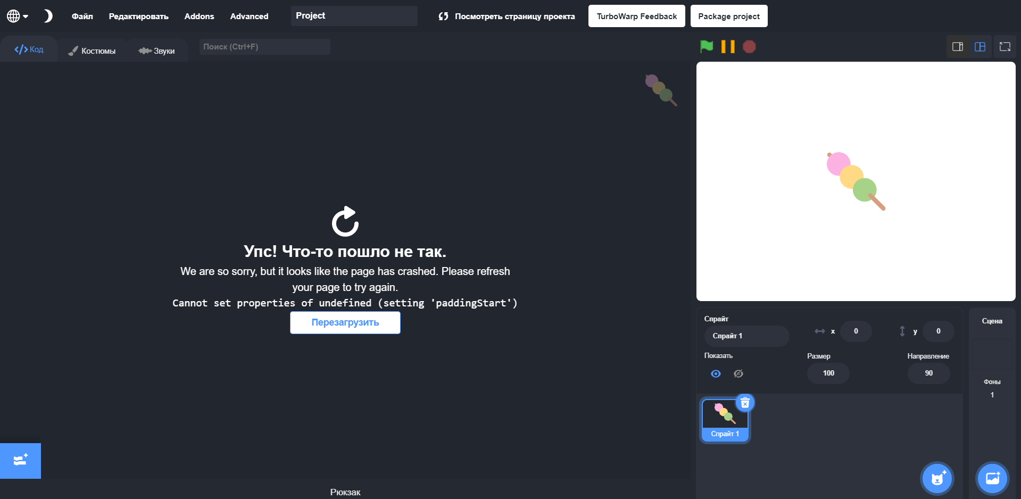This screenshot has height=499, width=1021.
Task: Open the language selection dropdown
Action: (x=16, y=15)
